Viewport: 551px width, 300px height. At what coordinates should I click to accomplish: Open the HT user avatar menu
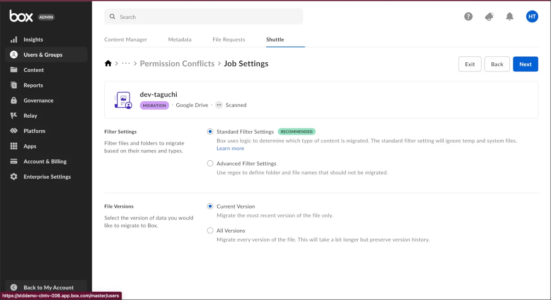(532, 16)
